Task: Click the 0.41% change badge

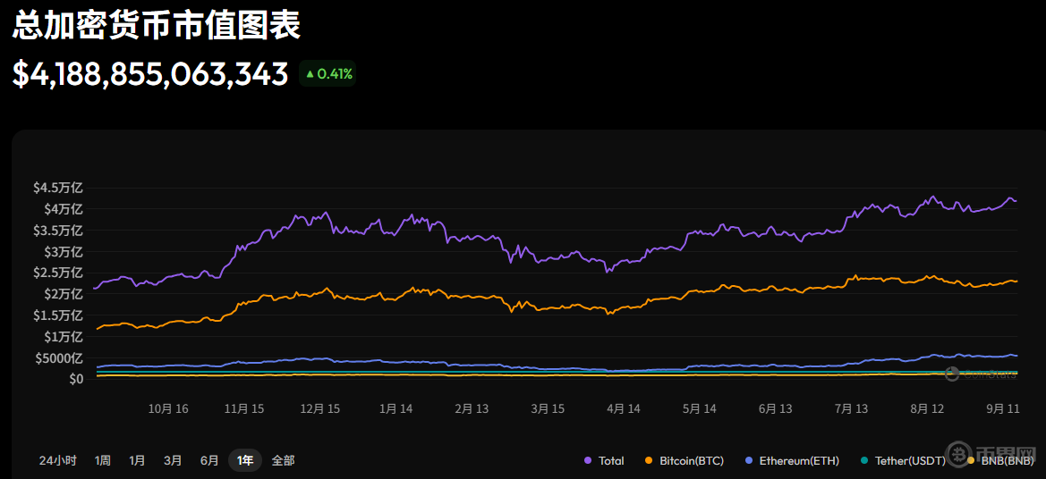Action: coord(327,74)
